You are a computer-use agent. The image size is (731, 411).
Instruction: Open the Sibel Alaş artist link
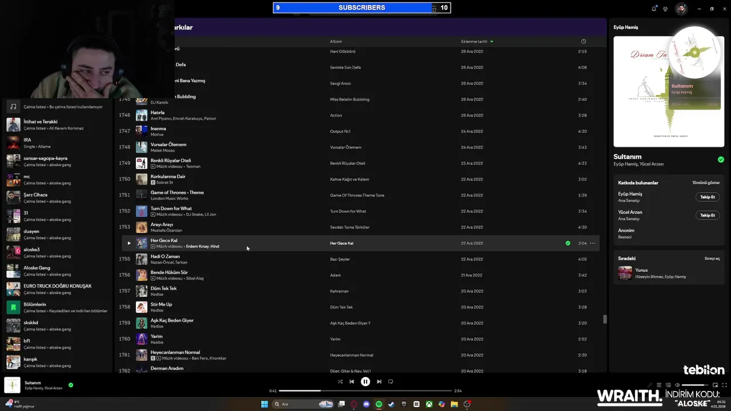tap(195, 278)
